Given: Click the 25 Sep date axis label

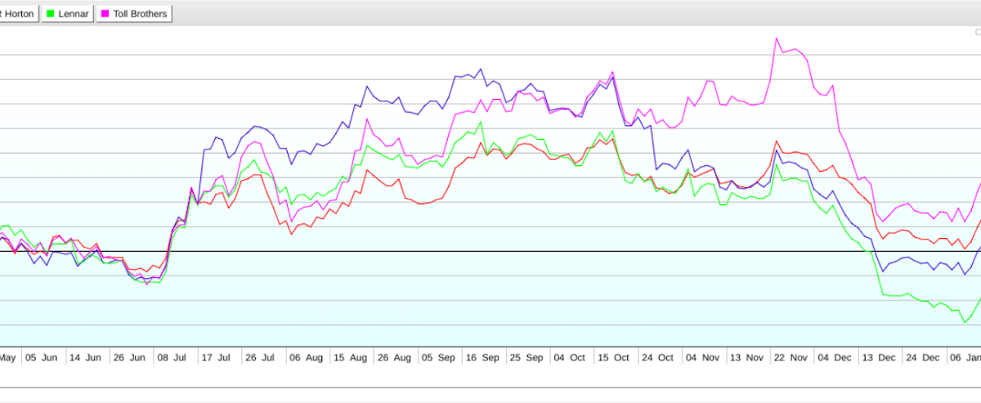Looking at the screenshot, I should 526,357.
